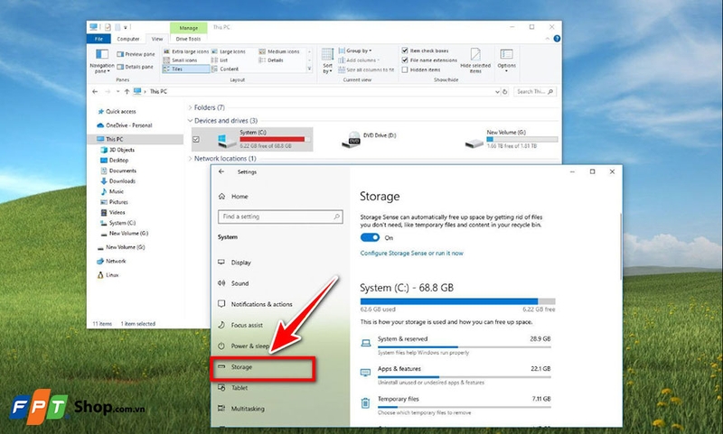Click Find a setting search box
Viewport: 723px width, 434px height.
point(280,217)
